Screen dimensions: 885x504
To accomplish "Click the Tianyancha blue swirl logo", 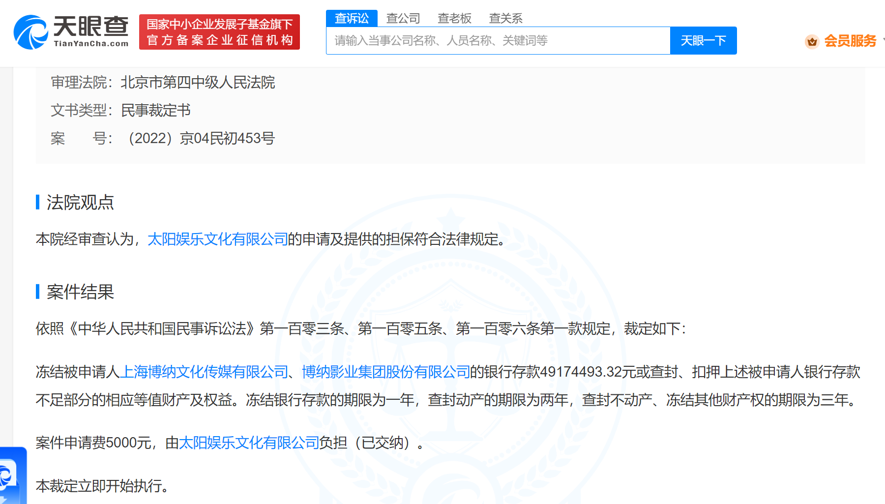I will (x=30, y=32).
